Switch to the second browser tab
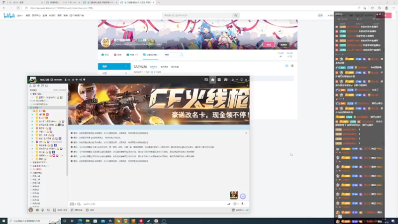The width and height of the screenshot is (398, 224). point(63,2)
